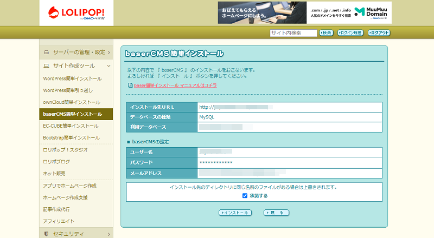The width and height of the screenshot is (434, 238).
Task: Click the 戻る button
Action: click(276, 213)
